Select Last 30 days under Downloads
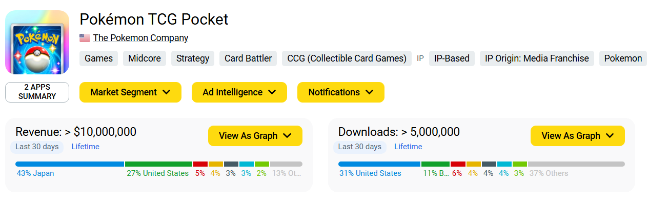The width and height of the screenshot is (648, 202). coord(360,147)
